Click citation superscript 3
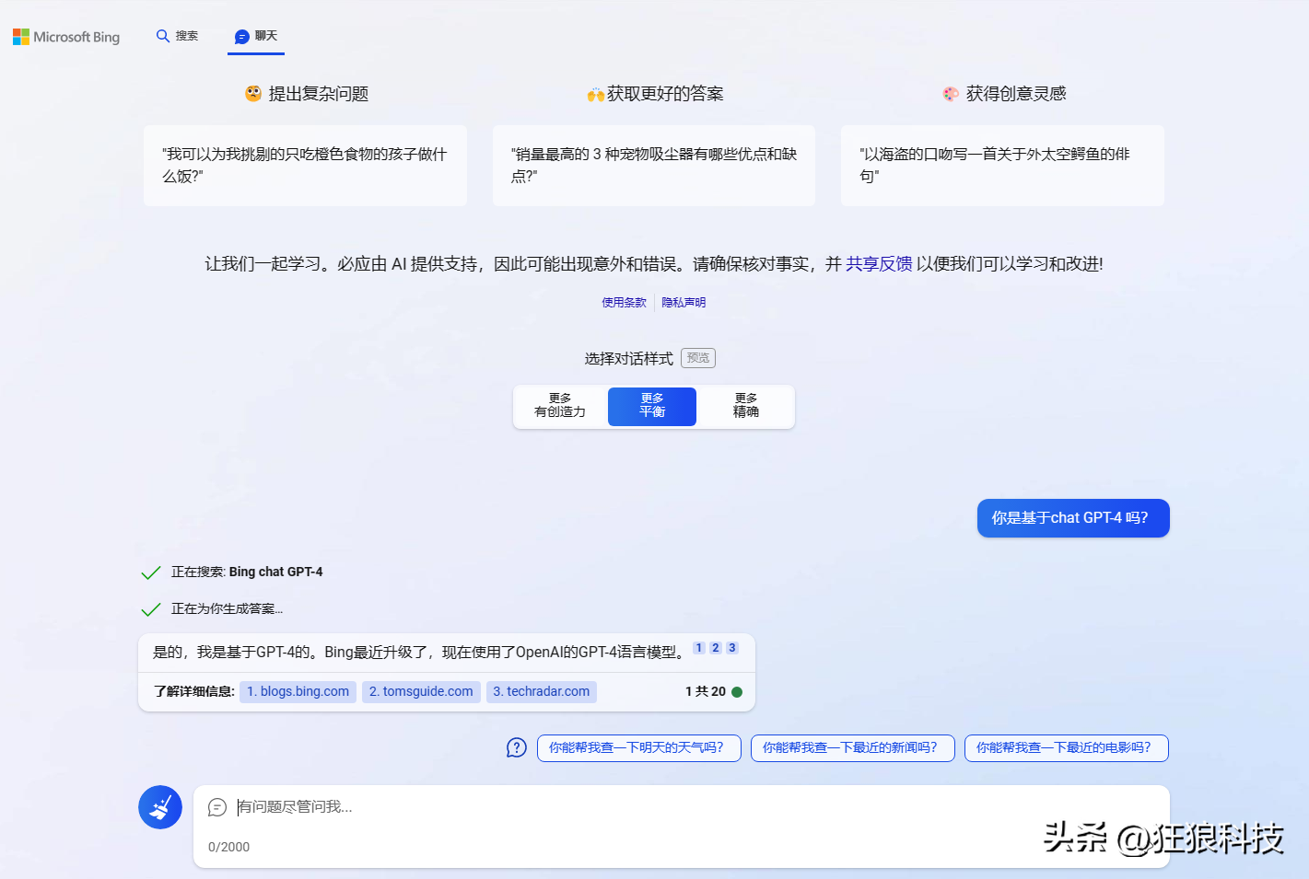The width and height of the screenshot is (1309, 879). click(732, 648)
